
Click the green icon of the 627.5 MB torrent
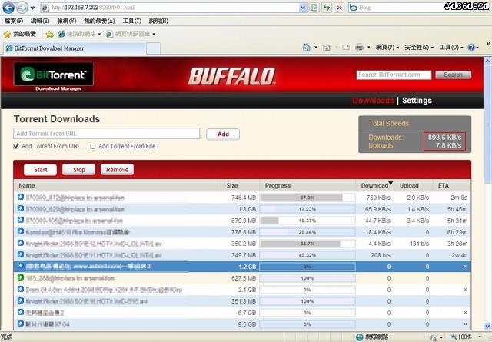click(x=21, y=277)
